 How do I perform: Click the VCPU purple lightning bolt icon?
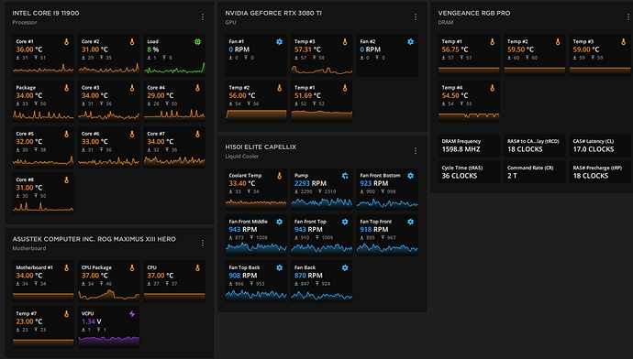pyautogui.click(x=132, y=313)
